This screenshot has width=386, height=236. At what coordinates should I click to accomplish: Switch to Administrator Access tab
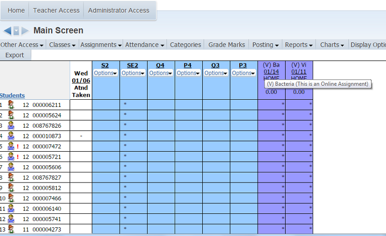click(119, 10)
